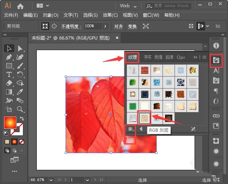Swap fill and stroke colors
This screenshot has width=228, height=184.
point(22,119)
